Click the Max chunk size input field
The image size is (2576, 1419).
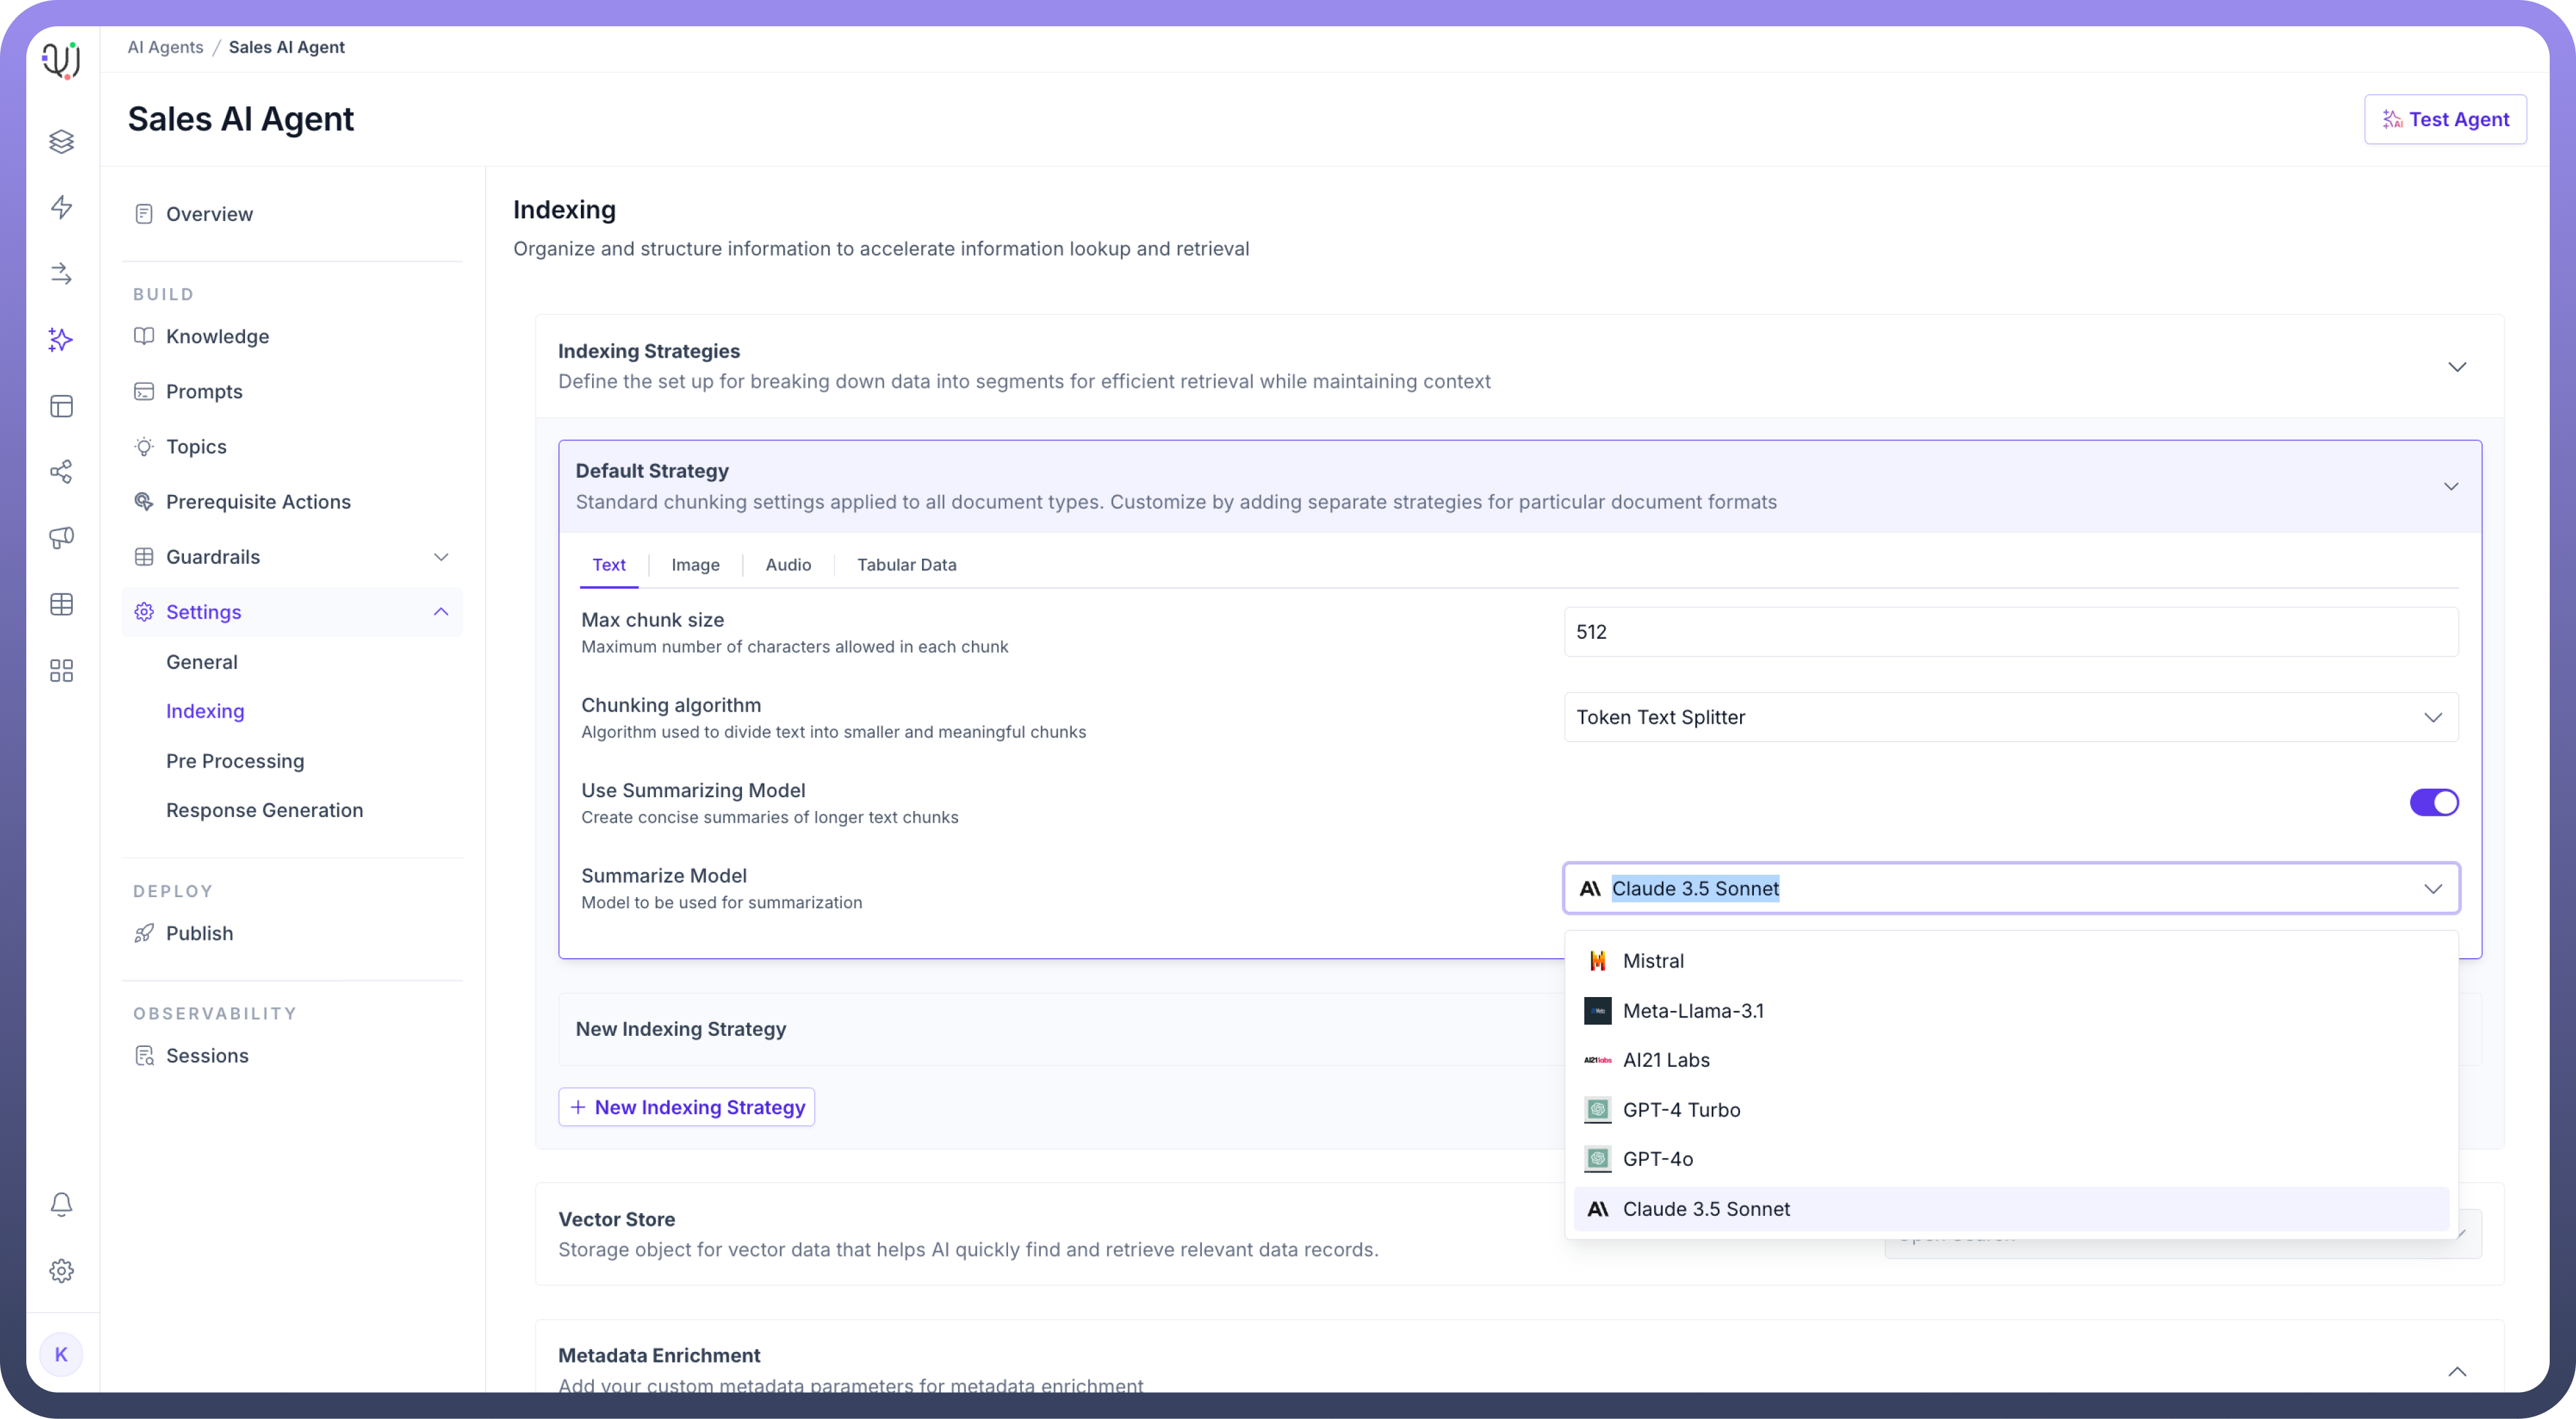(2010, 632)
